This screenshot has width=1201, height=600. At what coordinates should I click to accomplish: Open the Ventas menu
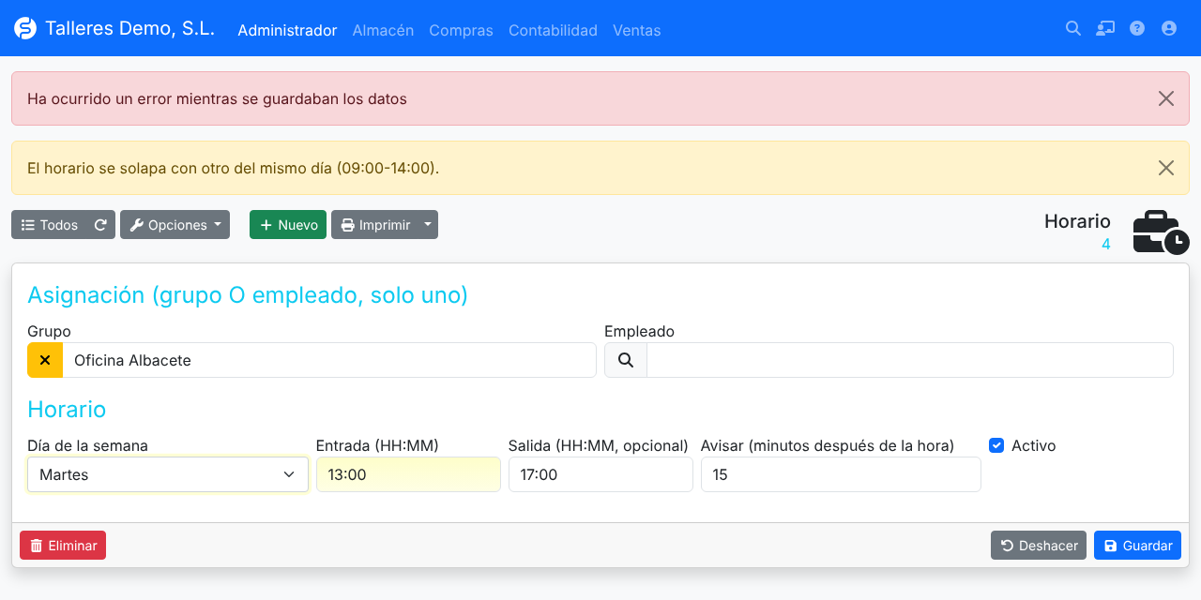pyautogui.click(x=637, y=30)
